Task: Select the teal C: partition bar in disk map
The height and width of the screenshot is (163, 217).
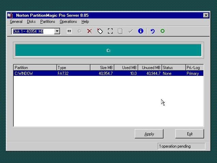Action: coord(108,50)
